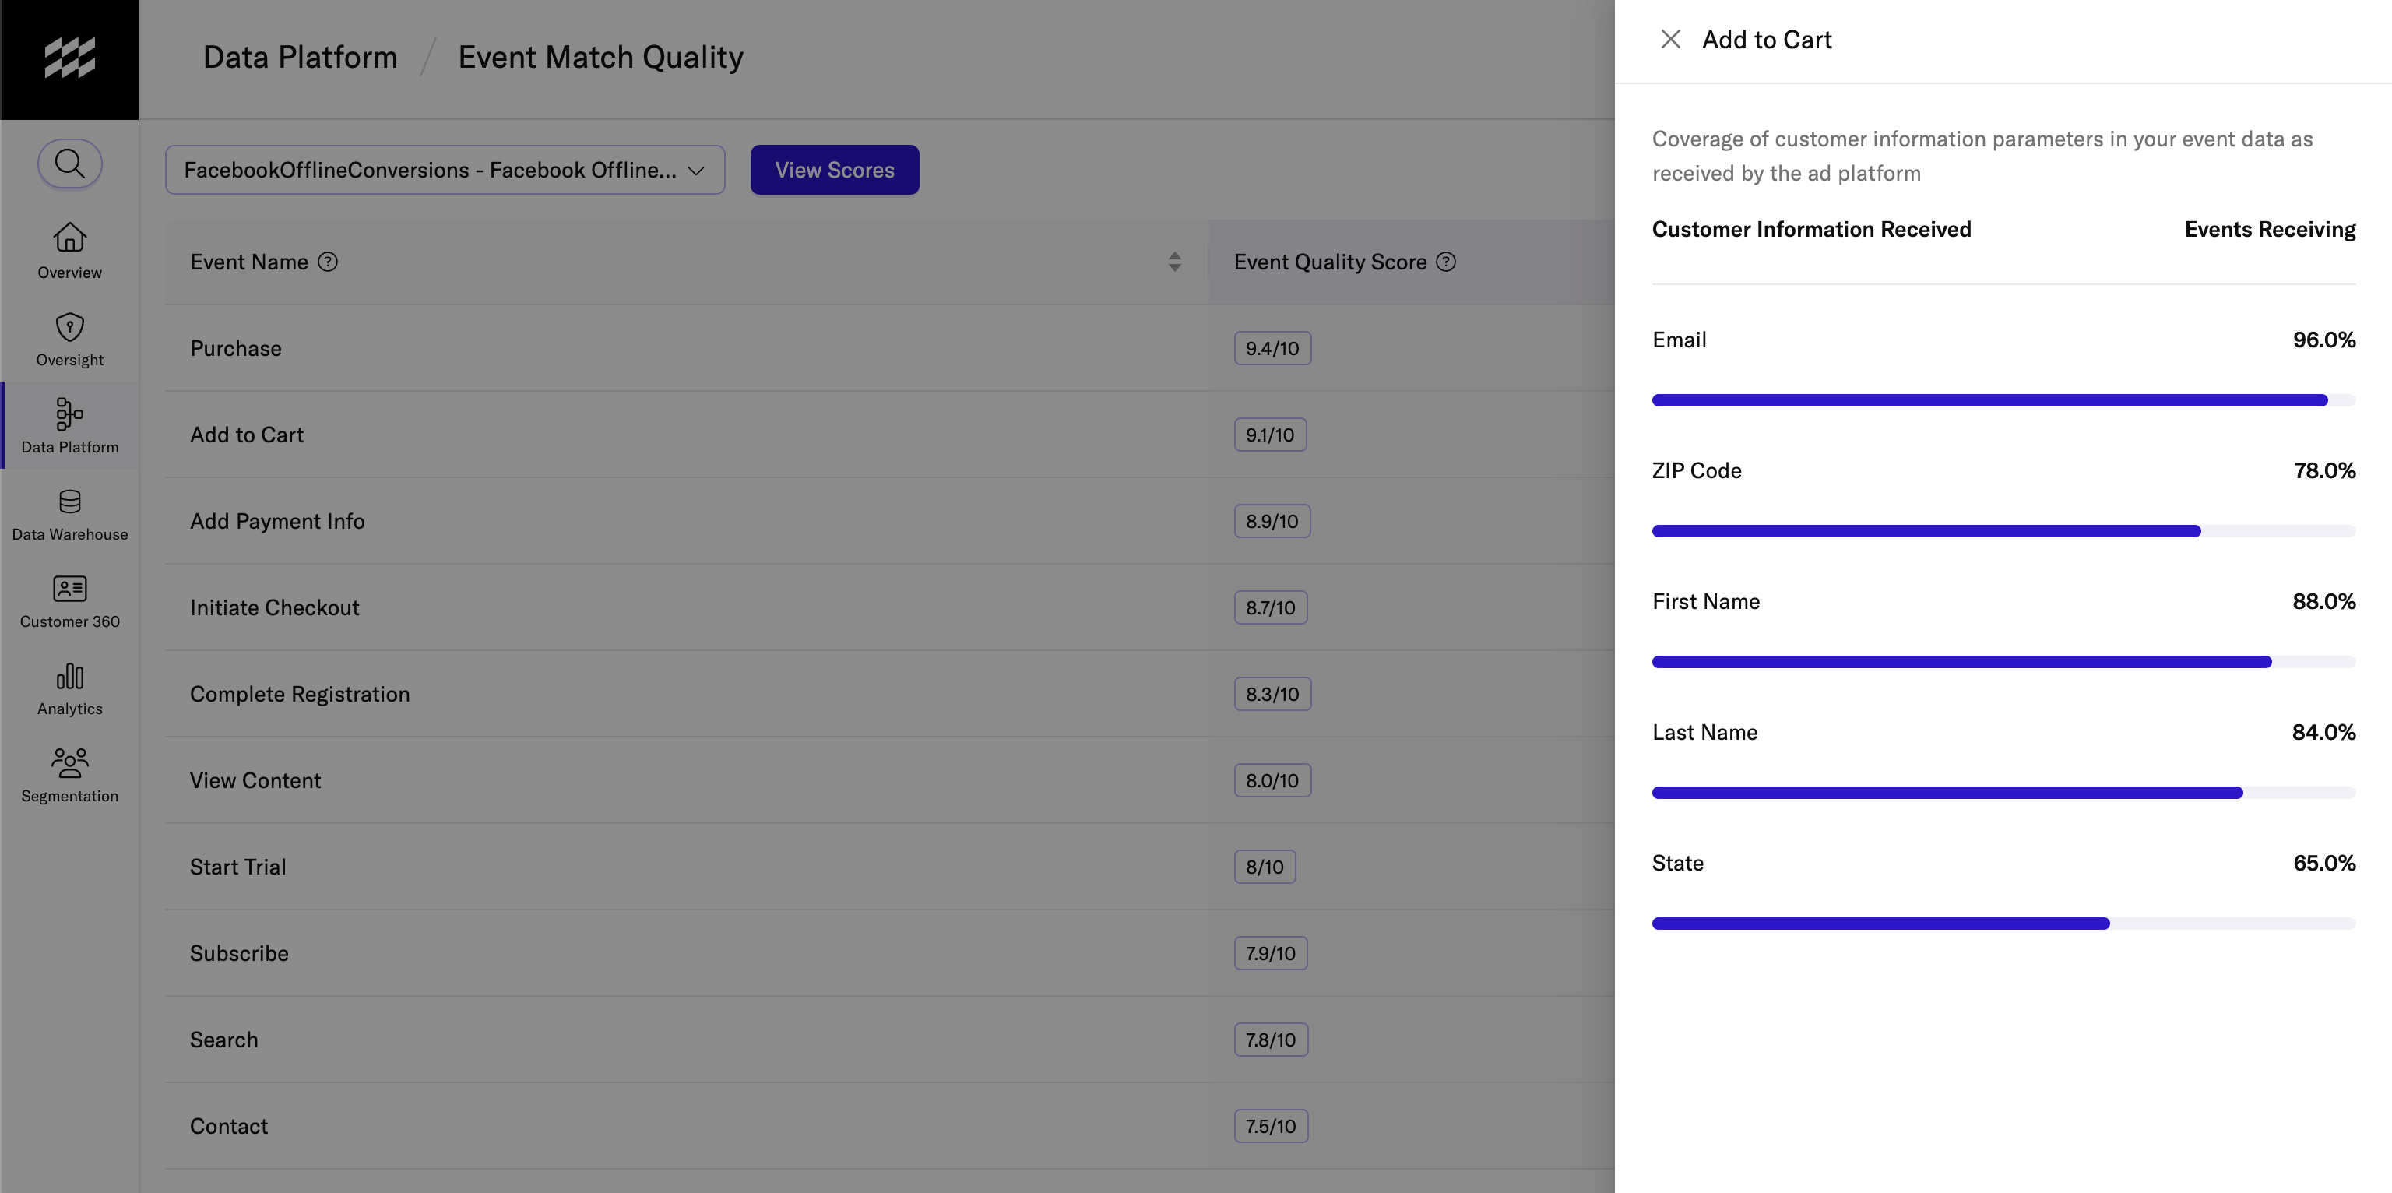Screen dimensions: 2392x1193
Task: Open the Analytics bar chart icon
Action: (69, 676)
